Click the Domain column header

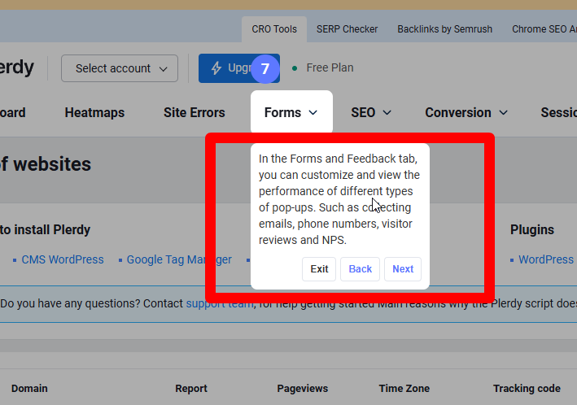pos(29,389)
